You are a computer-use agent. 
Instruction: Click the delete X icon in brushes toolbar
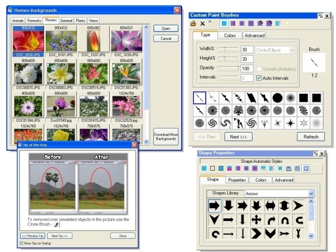click(x=202, y=24)
